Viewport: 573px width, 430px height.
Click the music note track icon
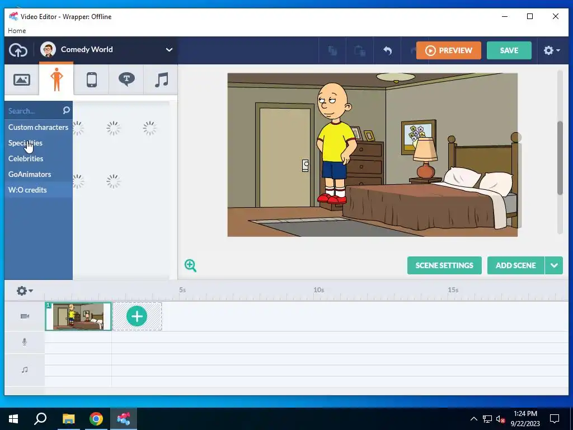pos(25,370)
